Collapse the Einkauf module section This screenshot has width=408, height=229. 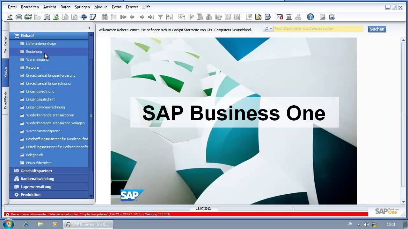[49, 36]
